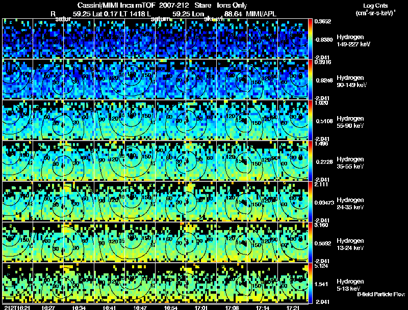
Task: Open the 13-24 keV panel above 16:34
Action: click(x=79, y=242)
